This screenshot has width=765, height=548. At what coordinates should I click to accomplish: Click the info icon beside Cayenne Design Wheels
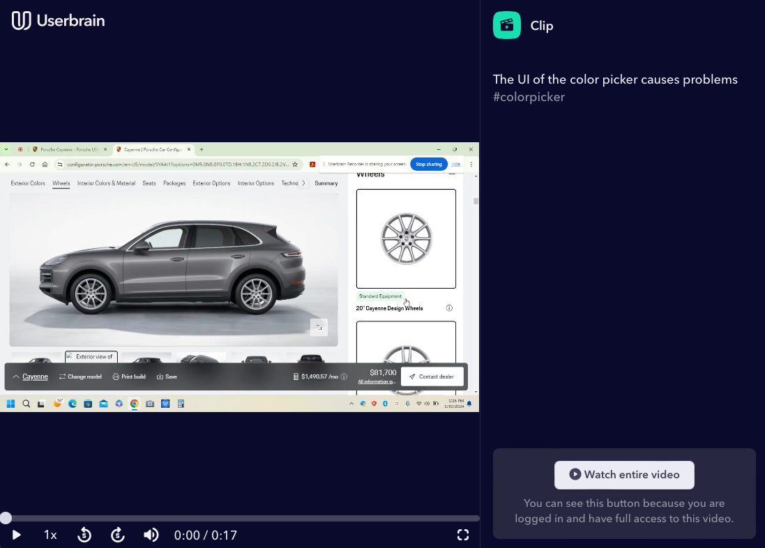(449, 308)
